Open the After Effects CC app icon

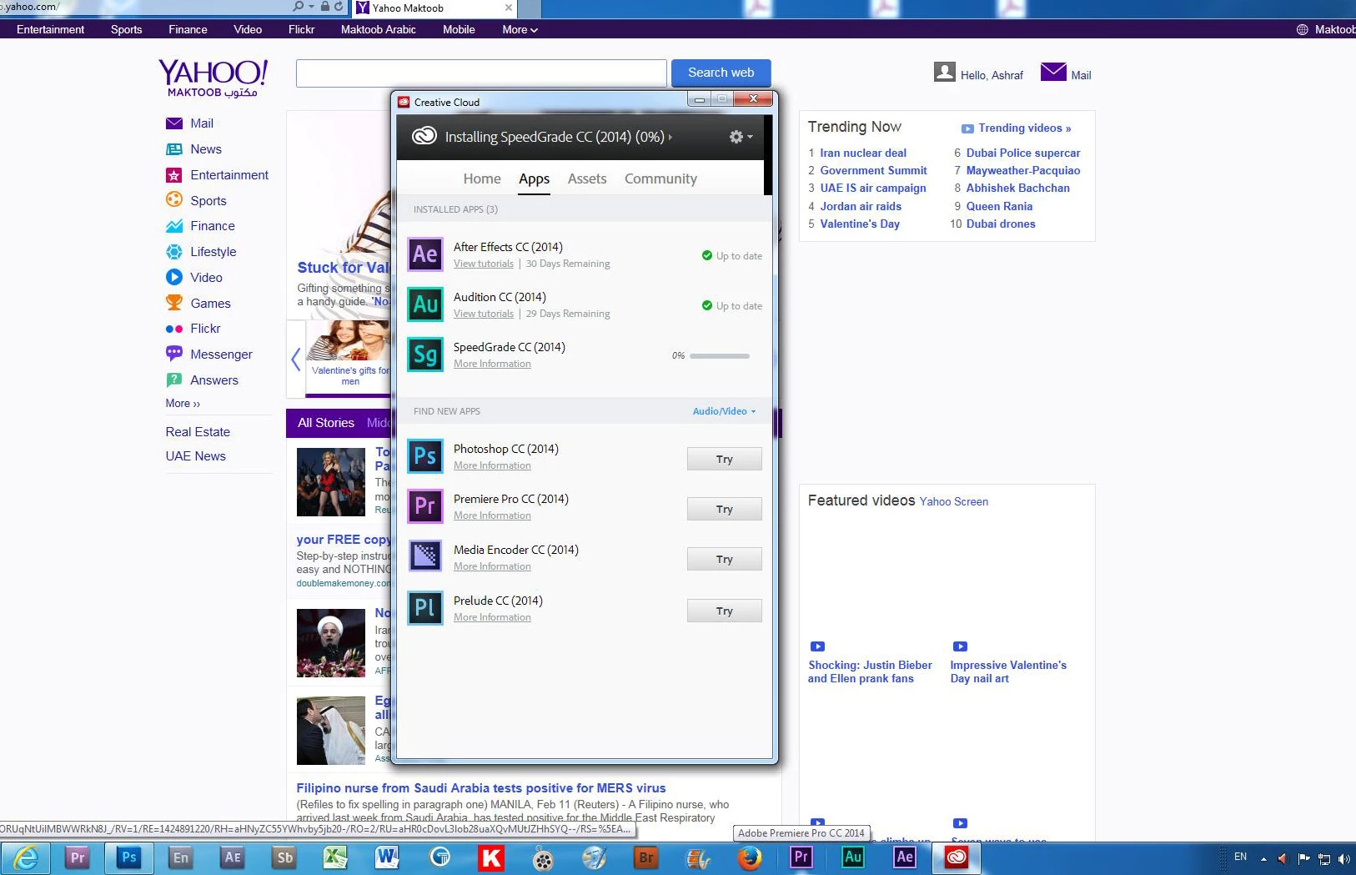click(x=424, y=254)
